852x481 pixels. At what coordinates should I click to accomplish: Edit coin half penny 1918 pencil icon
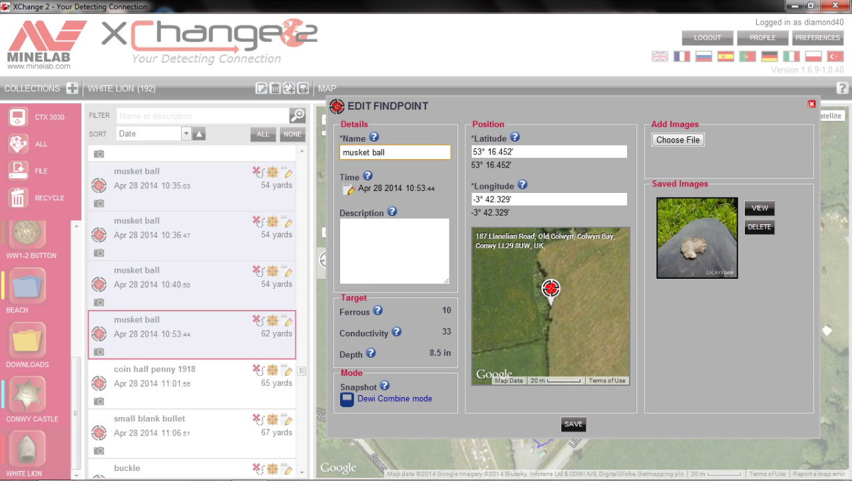(x=288, y=371)
